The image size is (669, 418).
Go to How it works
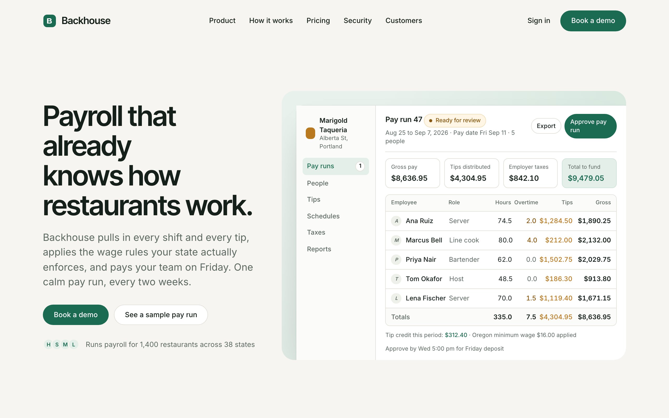pyautogui.click(x=271, y=21)
